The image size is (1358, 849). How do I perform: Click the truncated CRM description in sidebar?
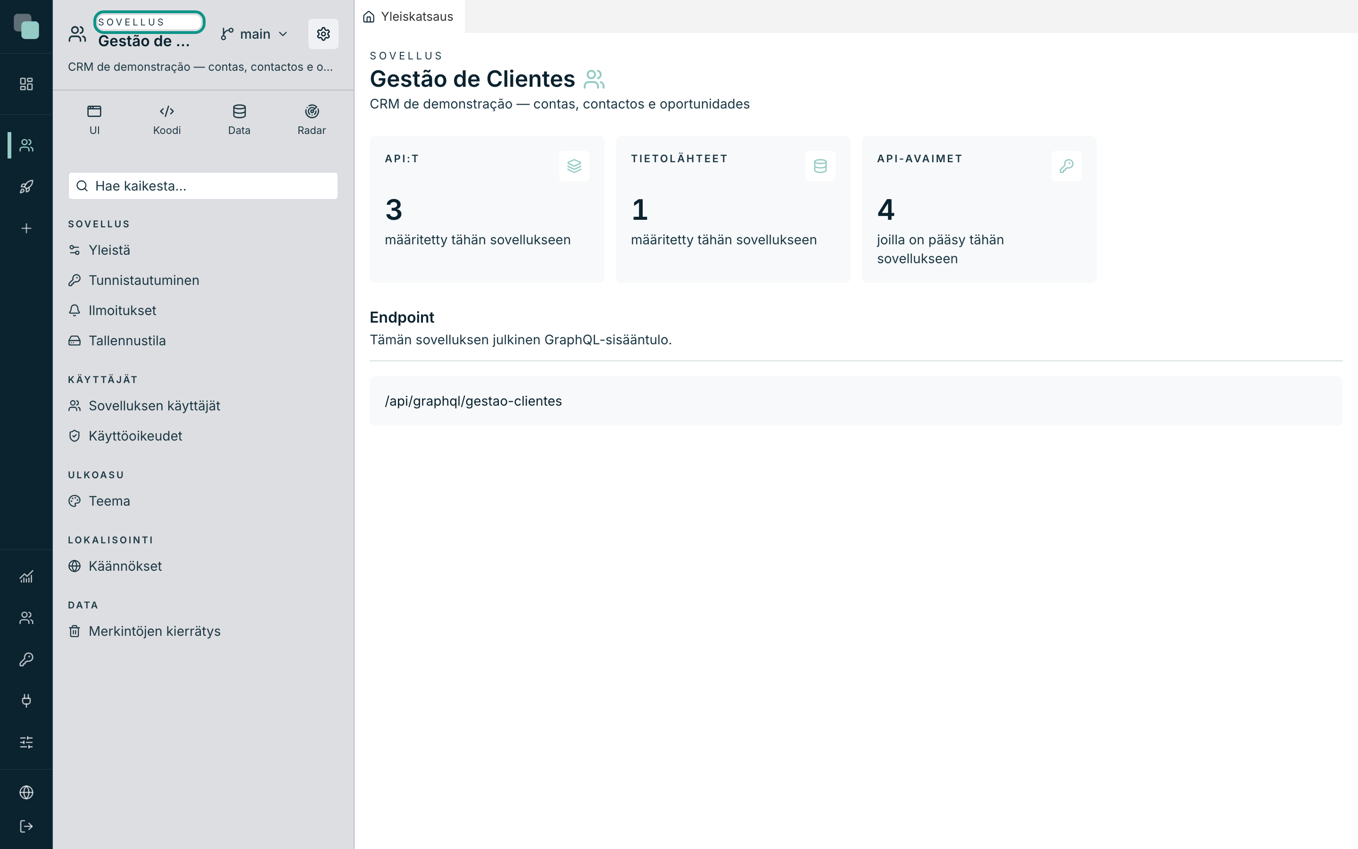tap(200, 67)
